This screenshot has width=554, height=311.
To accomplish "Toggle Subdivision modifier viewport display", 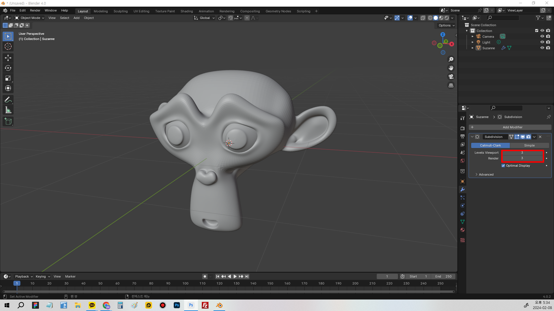I will [523, 137].
